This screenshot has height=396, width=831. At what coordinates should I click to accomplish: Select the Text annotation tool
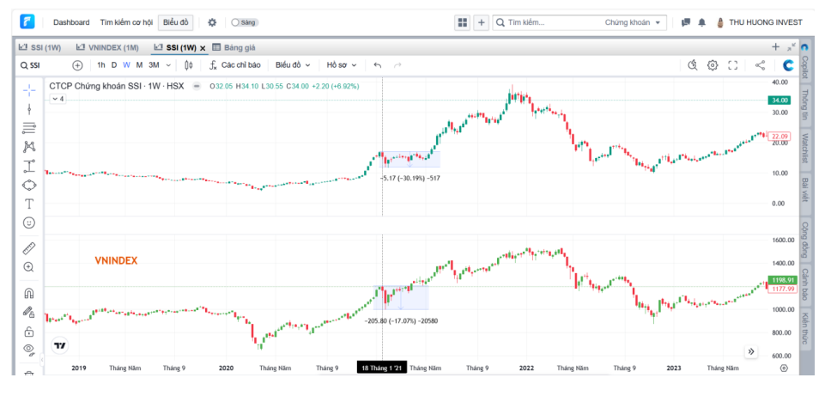point(29,204)
